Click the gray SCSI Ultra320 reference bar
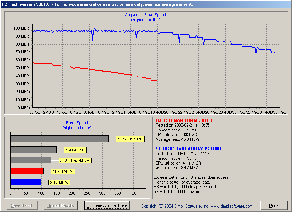The image size is (292, 212). [x=60, y=139]
